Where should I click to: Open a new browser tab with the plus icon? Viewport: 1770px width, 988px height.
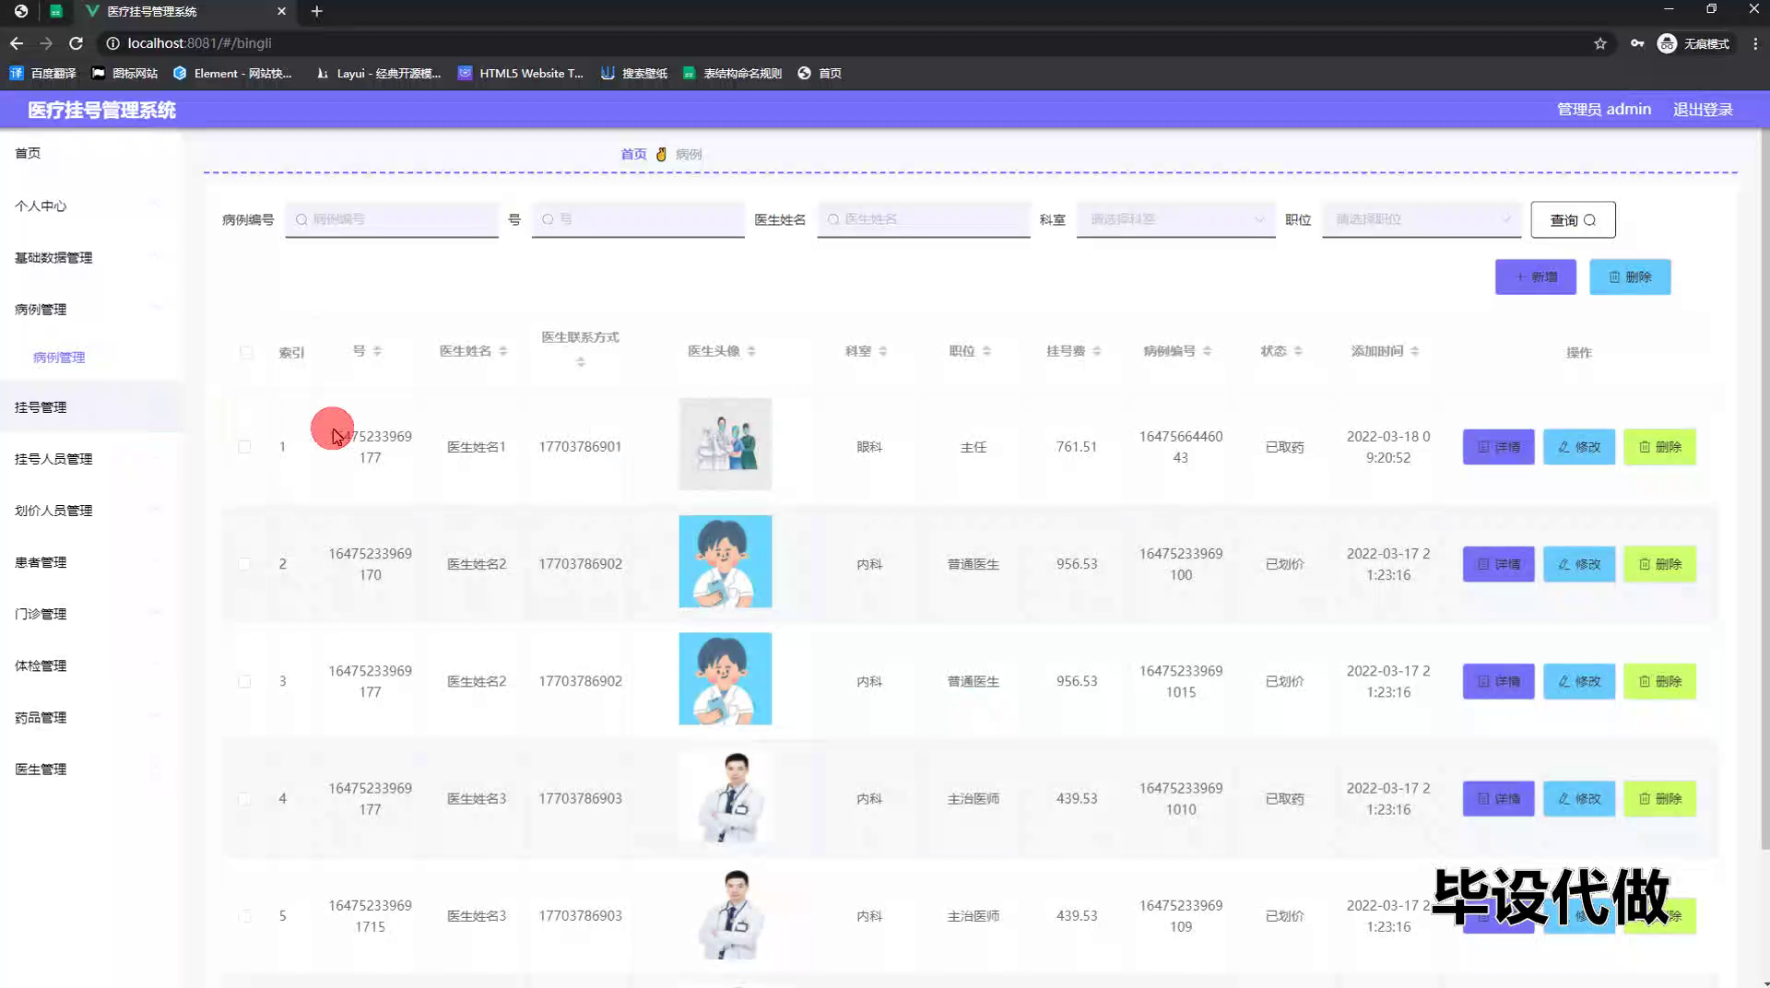(316, 11)
